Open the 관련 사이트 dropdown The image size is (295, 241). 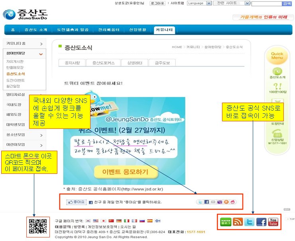click(x=231, y=3)
